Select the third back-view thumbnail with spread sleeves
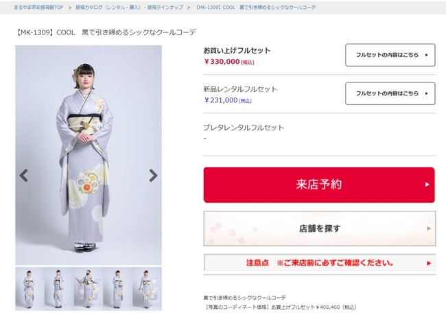446x313 pixels. pos(89,289)
